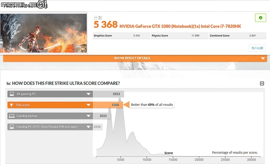Viewport: 270px width, 166px height.
Task: Click the Combined Score value 2 841
Action: [x=252, y=36]
